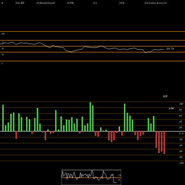This screenshot has height=185, width=185.
Task: Click the RSI 50 axis label
Action: point(3,48)
